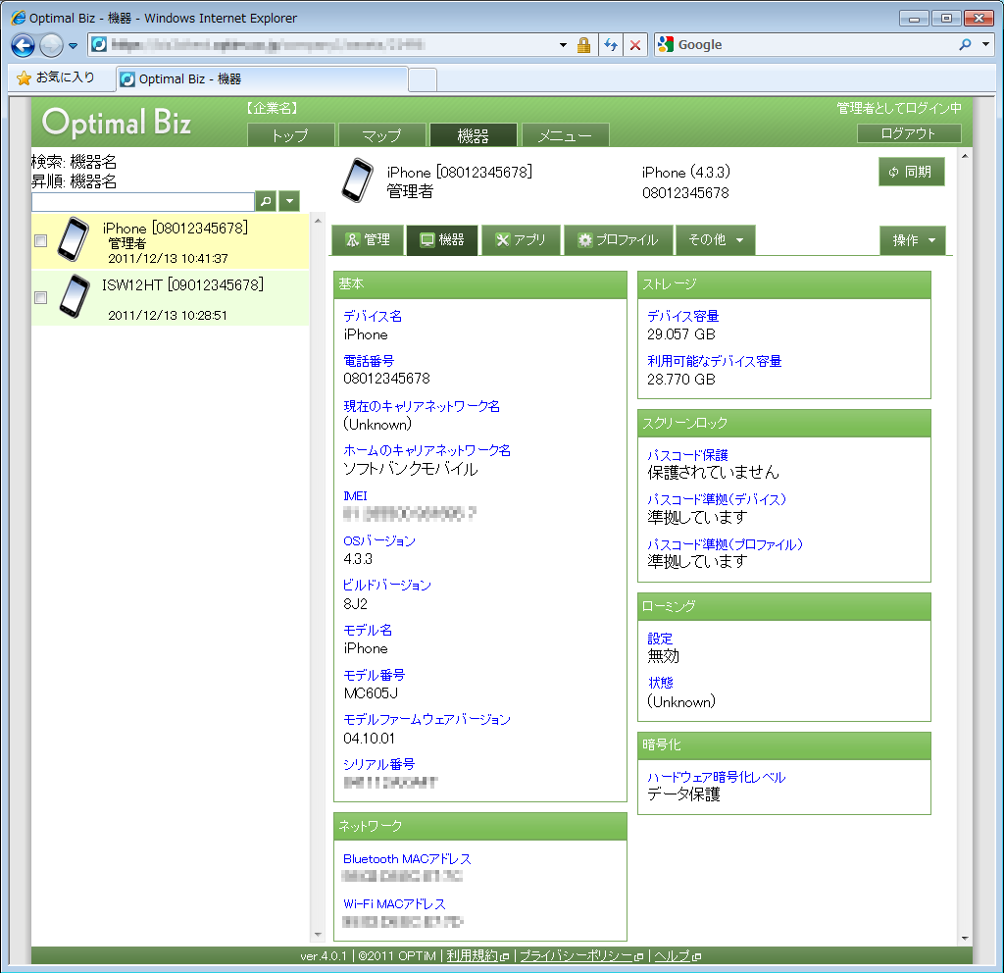Click the device list scroll up arrow

pos(318,221)
